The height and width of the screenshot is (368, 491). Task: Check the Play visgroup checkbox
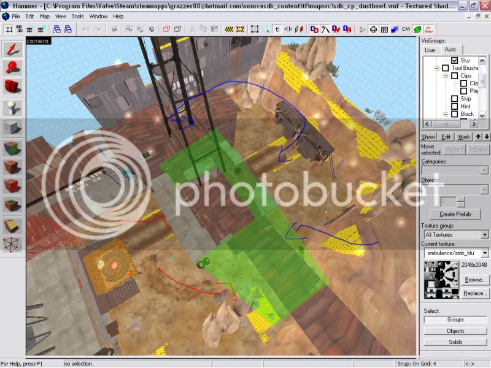tap(464, 91)
